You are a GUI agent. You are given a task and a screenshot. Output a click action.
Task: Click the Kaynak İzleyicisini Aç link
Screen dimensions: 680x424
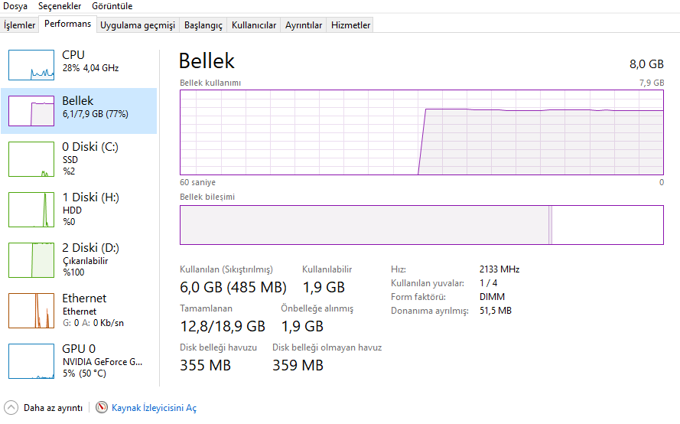pos(154,408)
